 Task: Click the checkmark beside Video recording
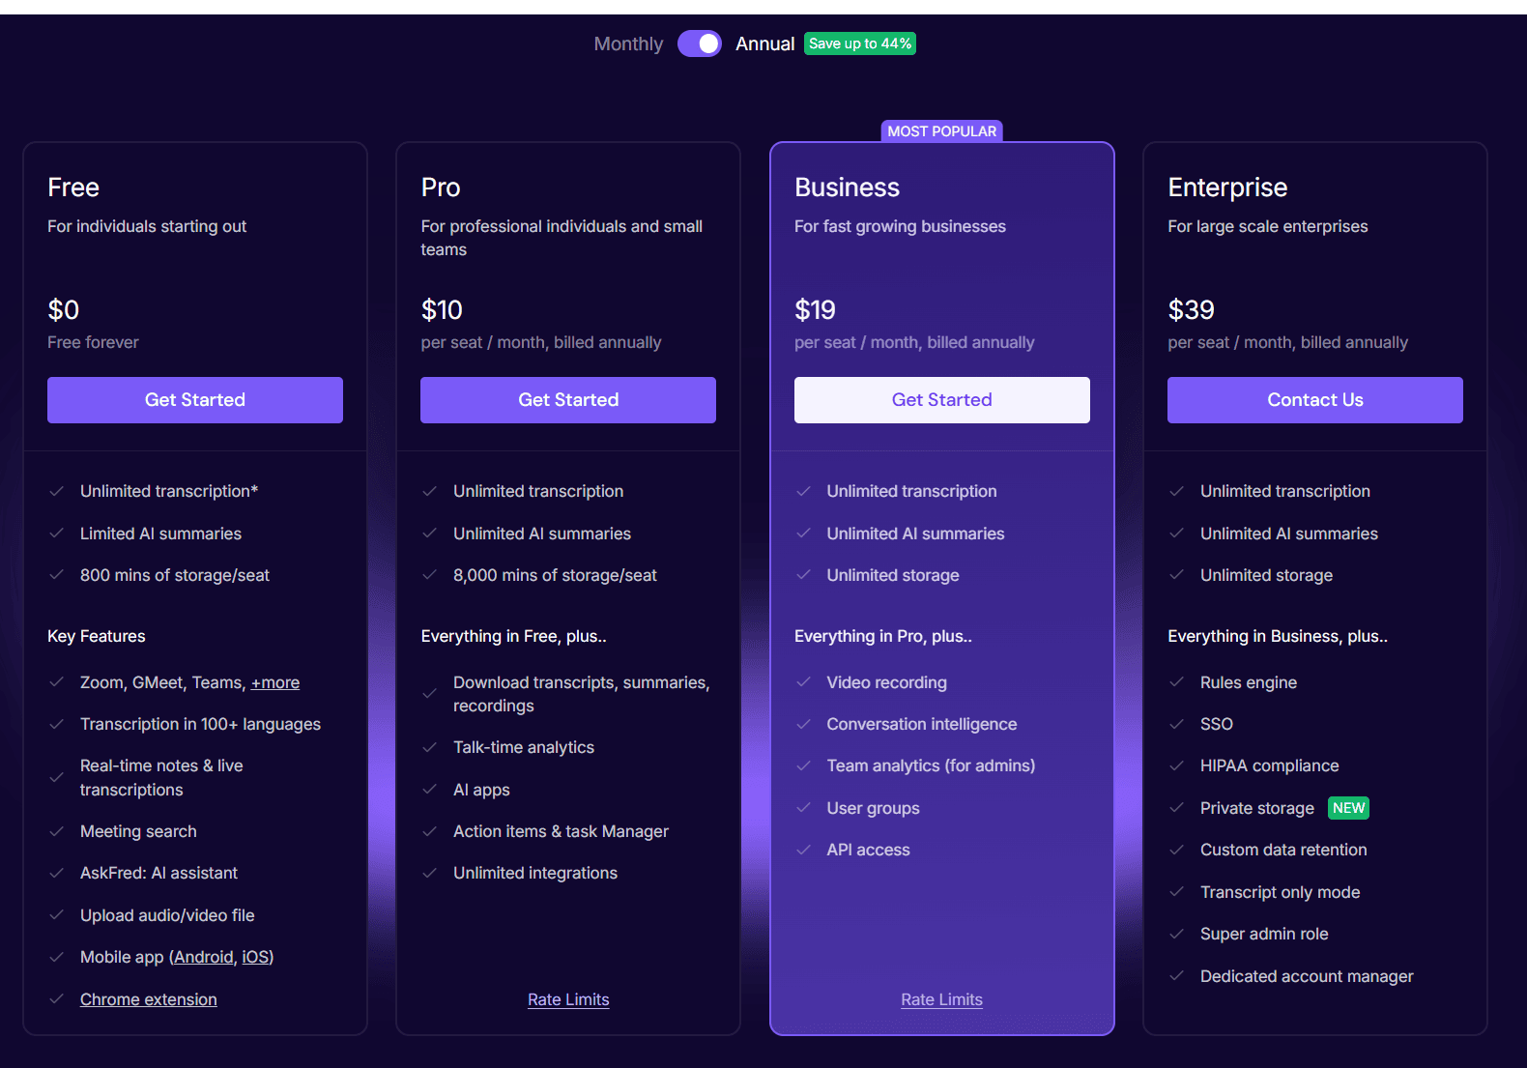803,682
